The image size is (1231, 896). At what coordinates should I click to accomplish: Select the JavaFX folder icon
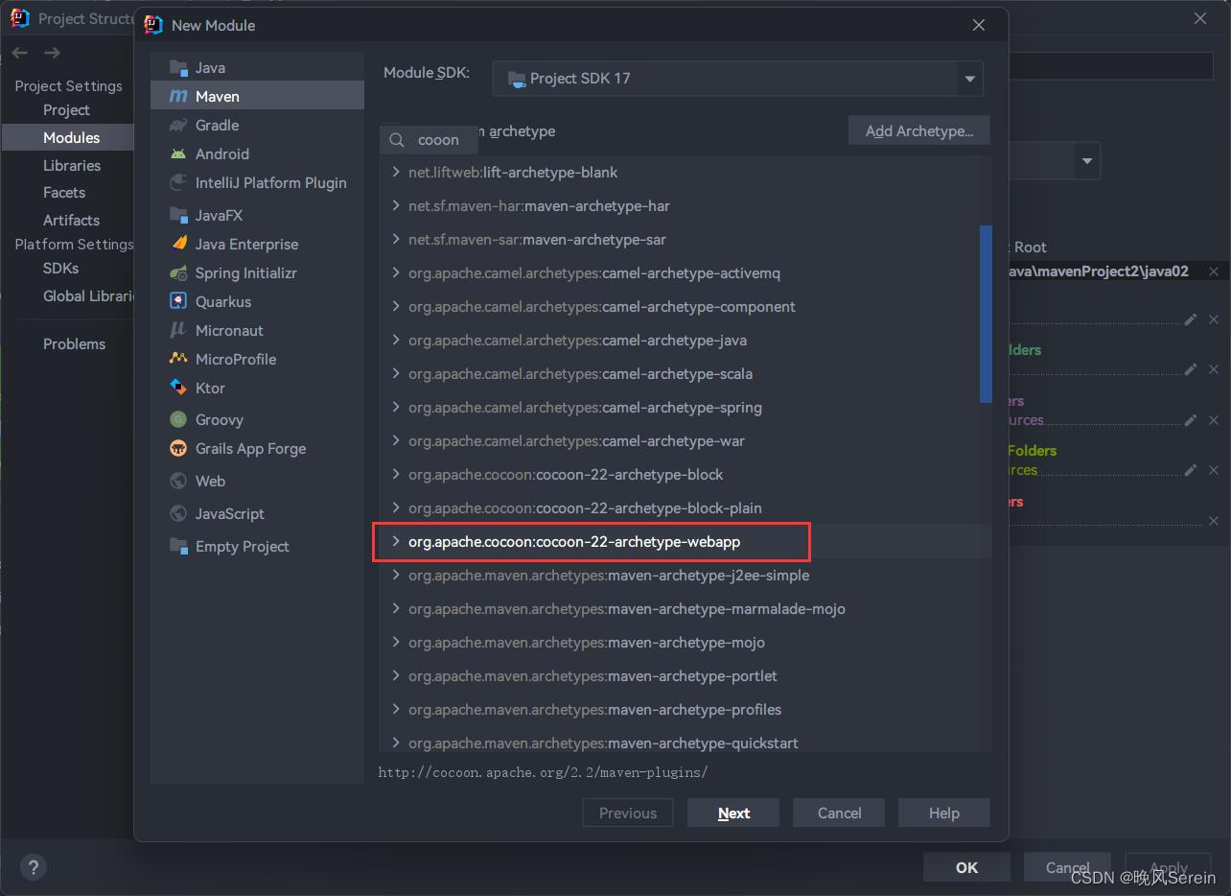178,215
